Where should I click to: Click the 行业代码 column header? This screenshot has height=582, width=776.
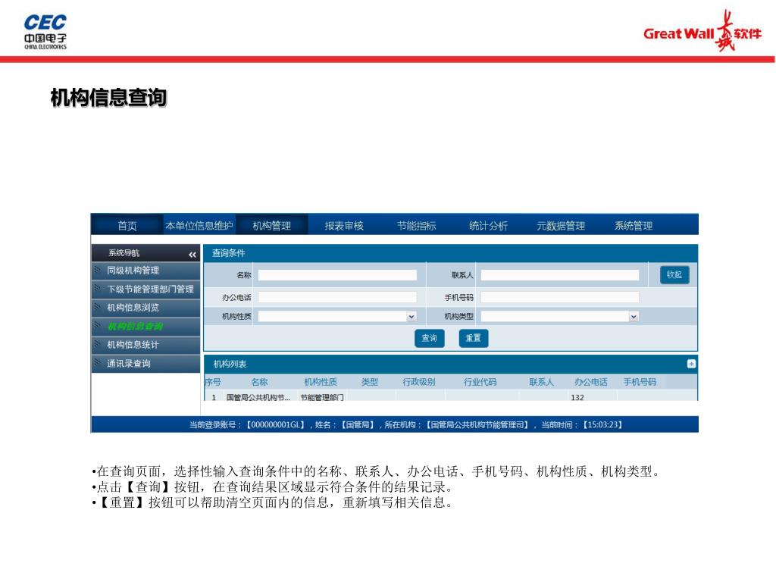pyautogui.click(x=480, y=382)
